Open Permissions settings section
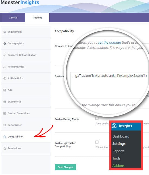This screenshot has width=149, height=175. (x=26, y=148)
